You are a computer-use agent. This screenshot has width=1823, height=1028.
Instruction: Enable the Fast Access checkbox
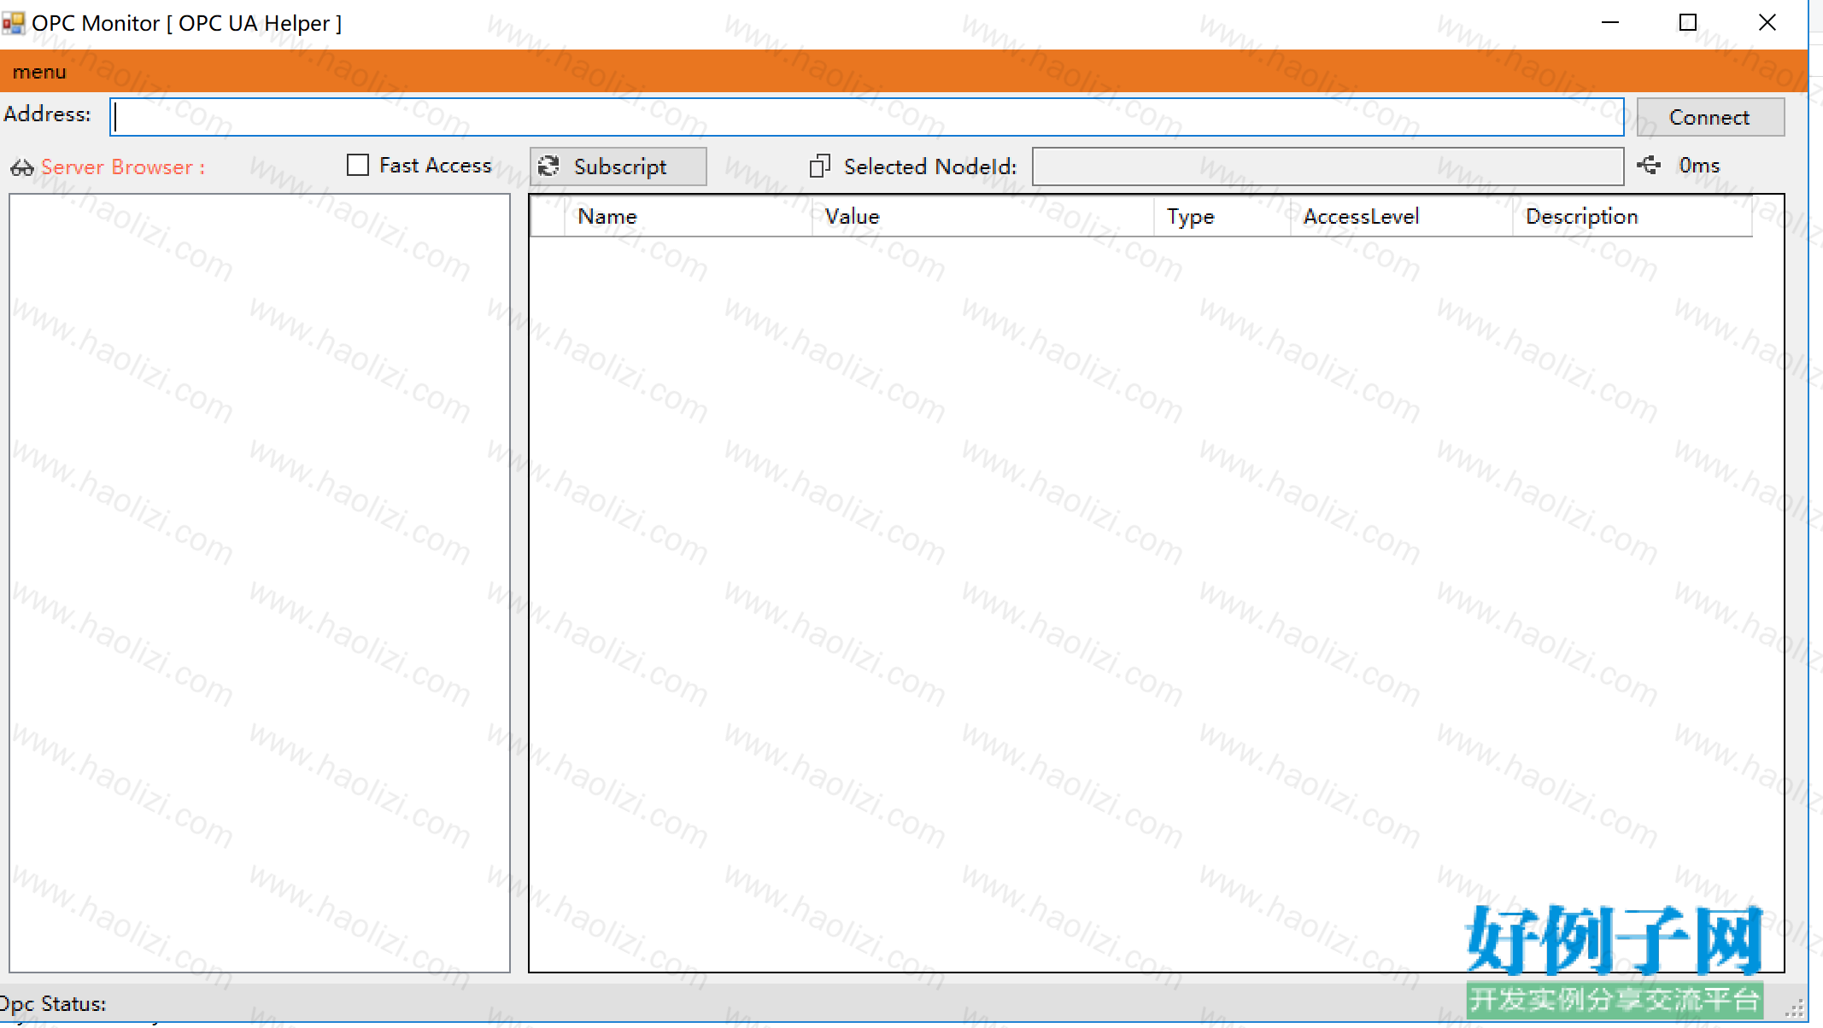[358, 165]
